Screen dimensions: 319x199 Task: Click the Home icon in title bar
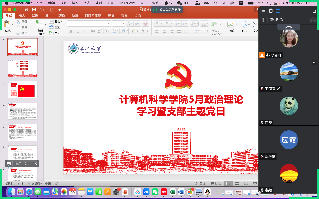(x=26, y=9)
